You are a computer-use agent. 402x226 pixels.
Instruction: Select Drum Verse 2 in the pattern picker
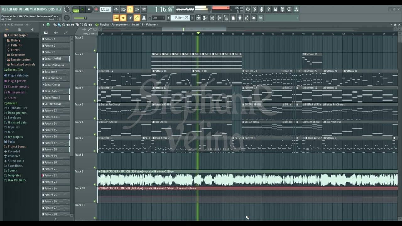56,98
